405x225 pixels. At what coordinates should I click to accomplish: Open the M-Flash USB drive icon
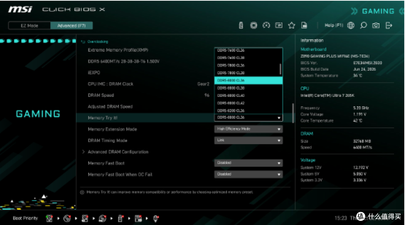[x=241, y=25]
